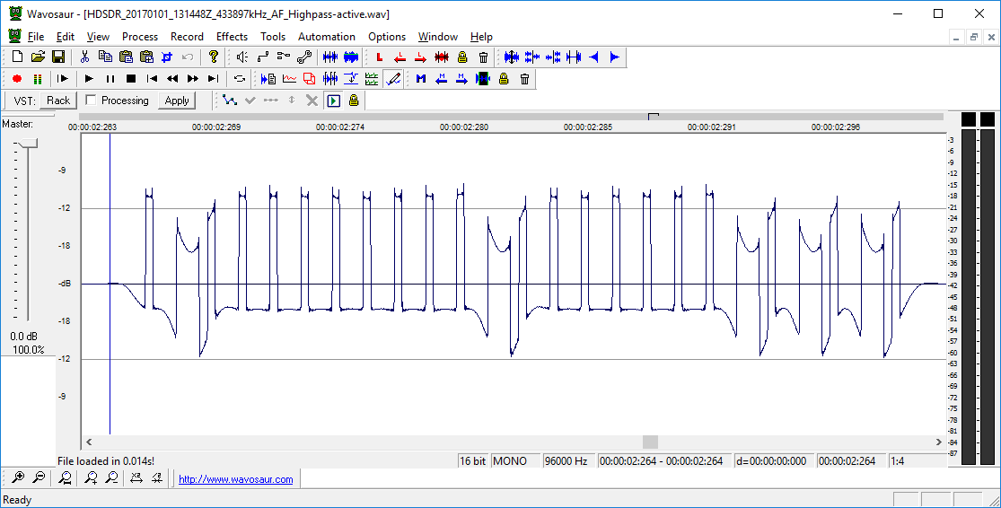
Task: Add a marker with the blue M icon
Action: click(x=421, y=78)
